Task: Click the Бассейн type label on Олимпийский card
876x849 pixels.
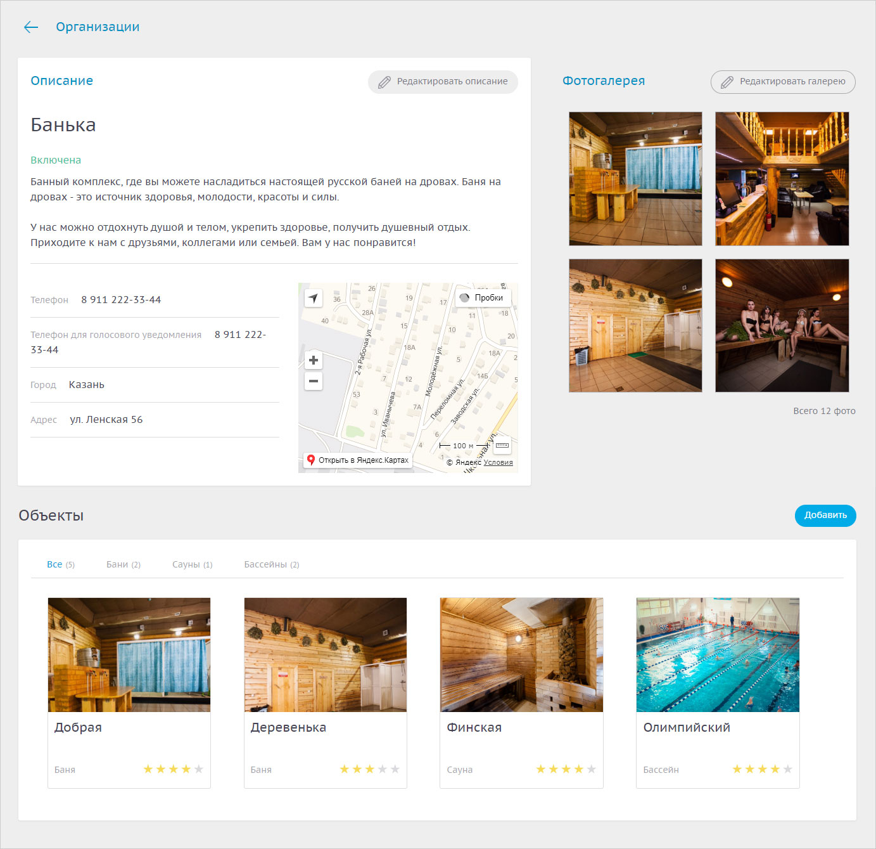Action: [x=661, y=770]
